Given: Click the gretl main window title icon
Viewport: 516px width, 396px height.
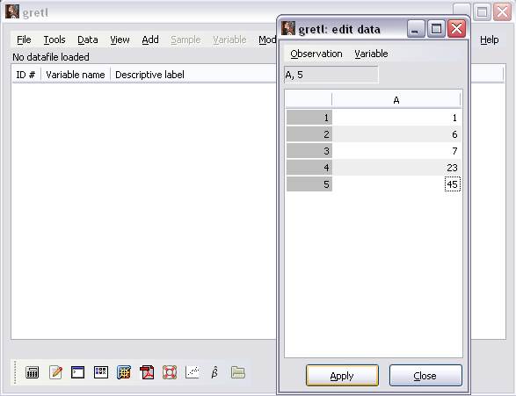Looking at the screenshot, I should 11,11.
